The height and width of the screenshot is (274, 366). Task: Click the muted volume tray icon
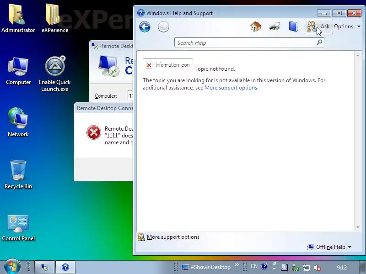pos(317,268)
